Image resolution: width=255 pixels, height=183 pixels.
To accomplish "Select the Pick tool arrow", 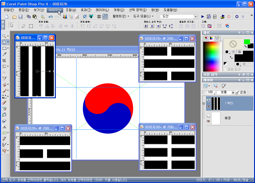I will (4, 42).
